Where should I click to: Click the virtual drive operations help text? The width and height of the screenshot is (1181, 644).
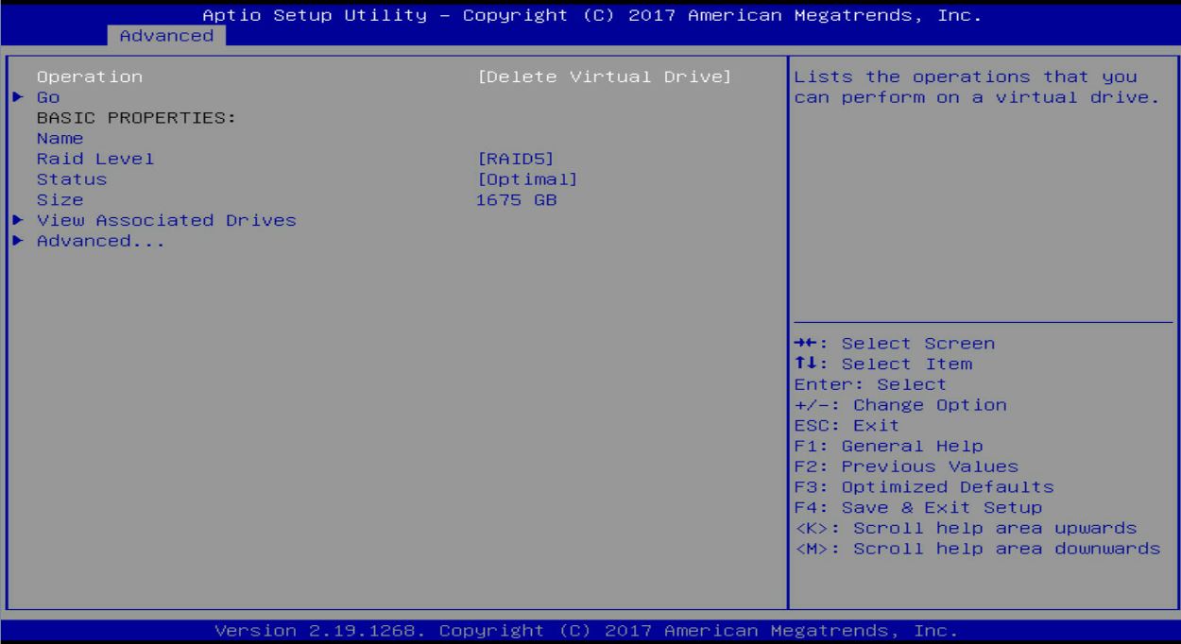(978, 87)
